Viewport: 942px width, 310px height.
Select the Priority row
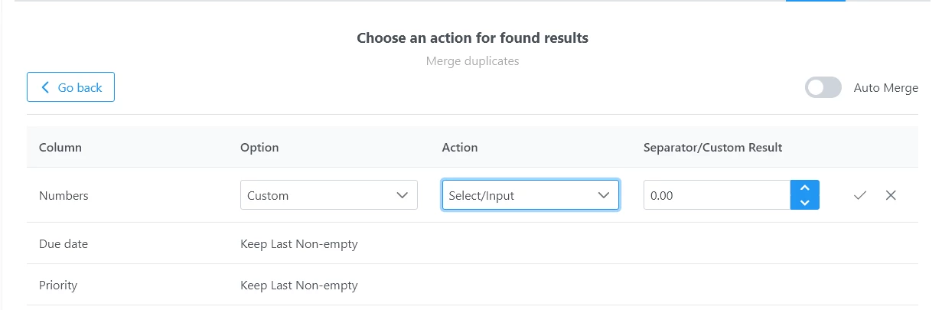472,286
